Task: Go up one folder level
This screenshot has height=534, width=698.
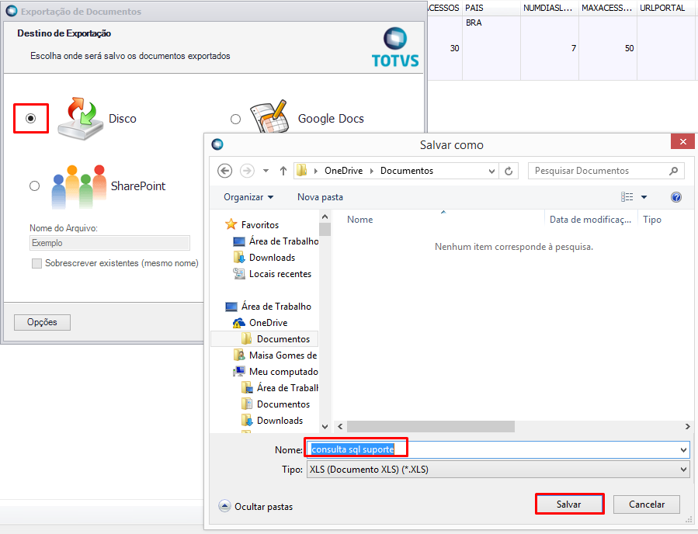Action: [283, 171]
